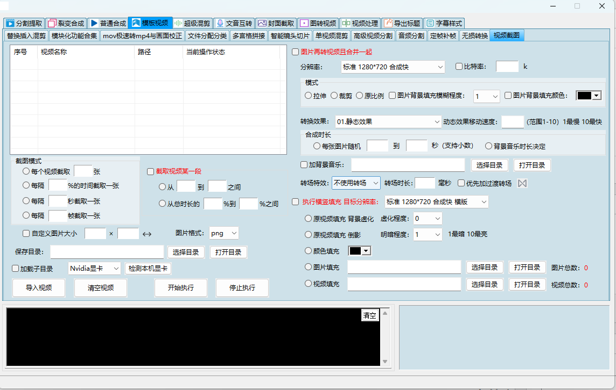The width and height of the screenshot is (616, 390).
Task: Switch to the 多宫格拼接 sub-tab
Action: (249, 36)
